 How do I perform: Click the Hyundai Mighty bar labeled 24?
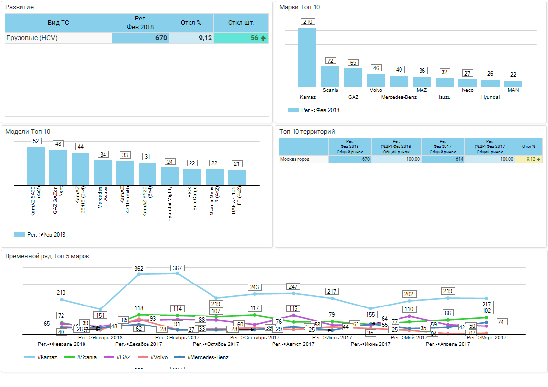coord(170,176)
